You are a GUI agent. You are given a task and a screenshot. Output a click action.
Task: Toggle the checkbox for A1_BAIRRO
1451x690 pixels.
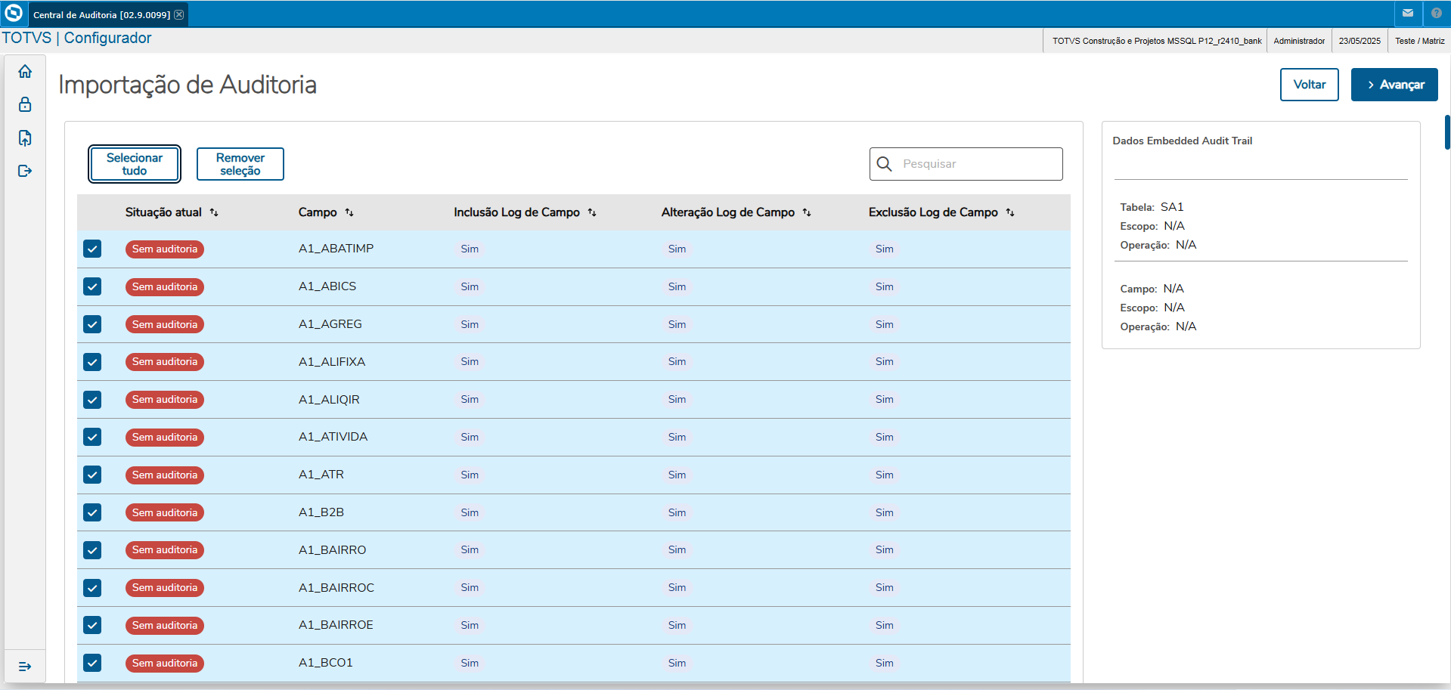pos(91,550)
